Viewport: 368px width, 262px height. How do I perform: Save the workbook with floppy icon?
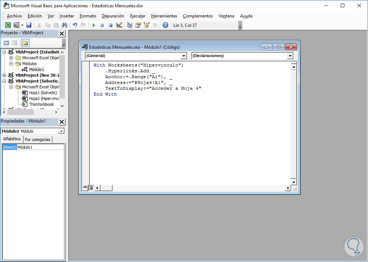pyautogui.click(x=29, y=25)
